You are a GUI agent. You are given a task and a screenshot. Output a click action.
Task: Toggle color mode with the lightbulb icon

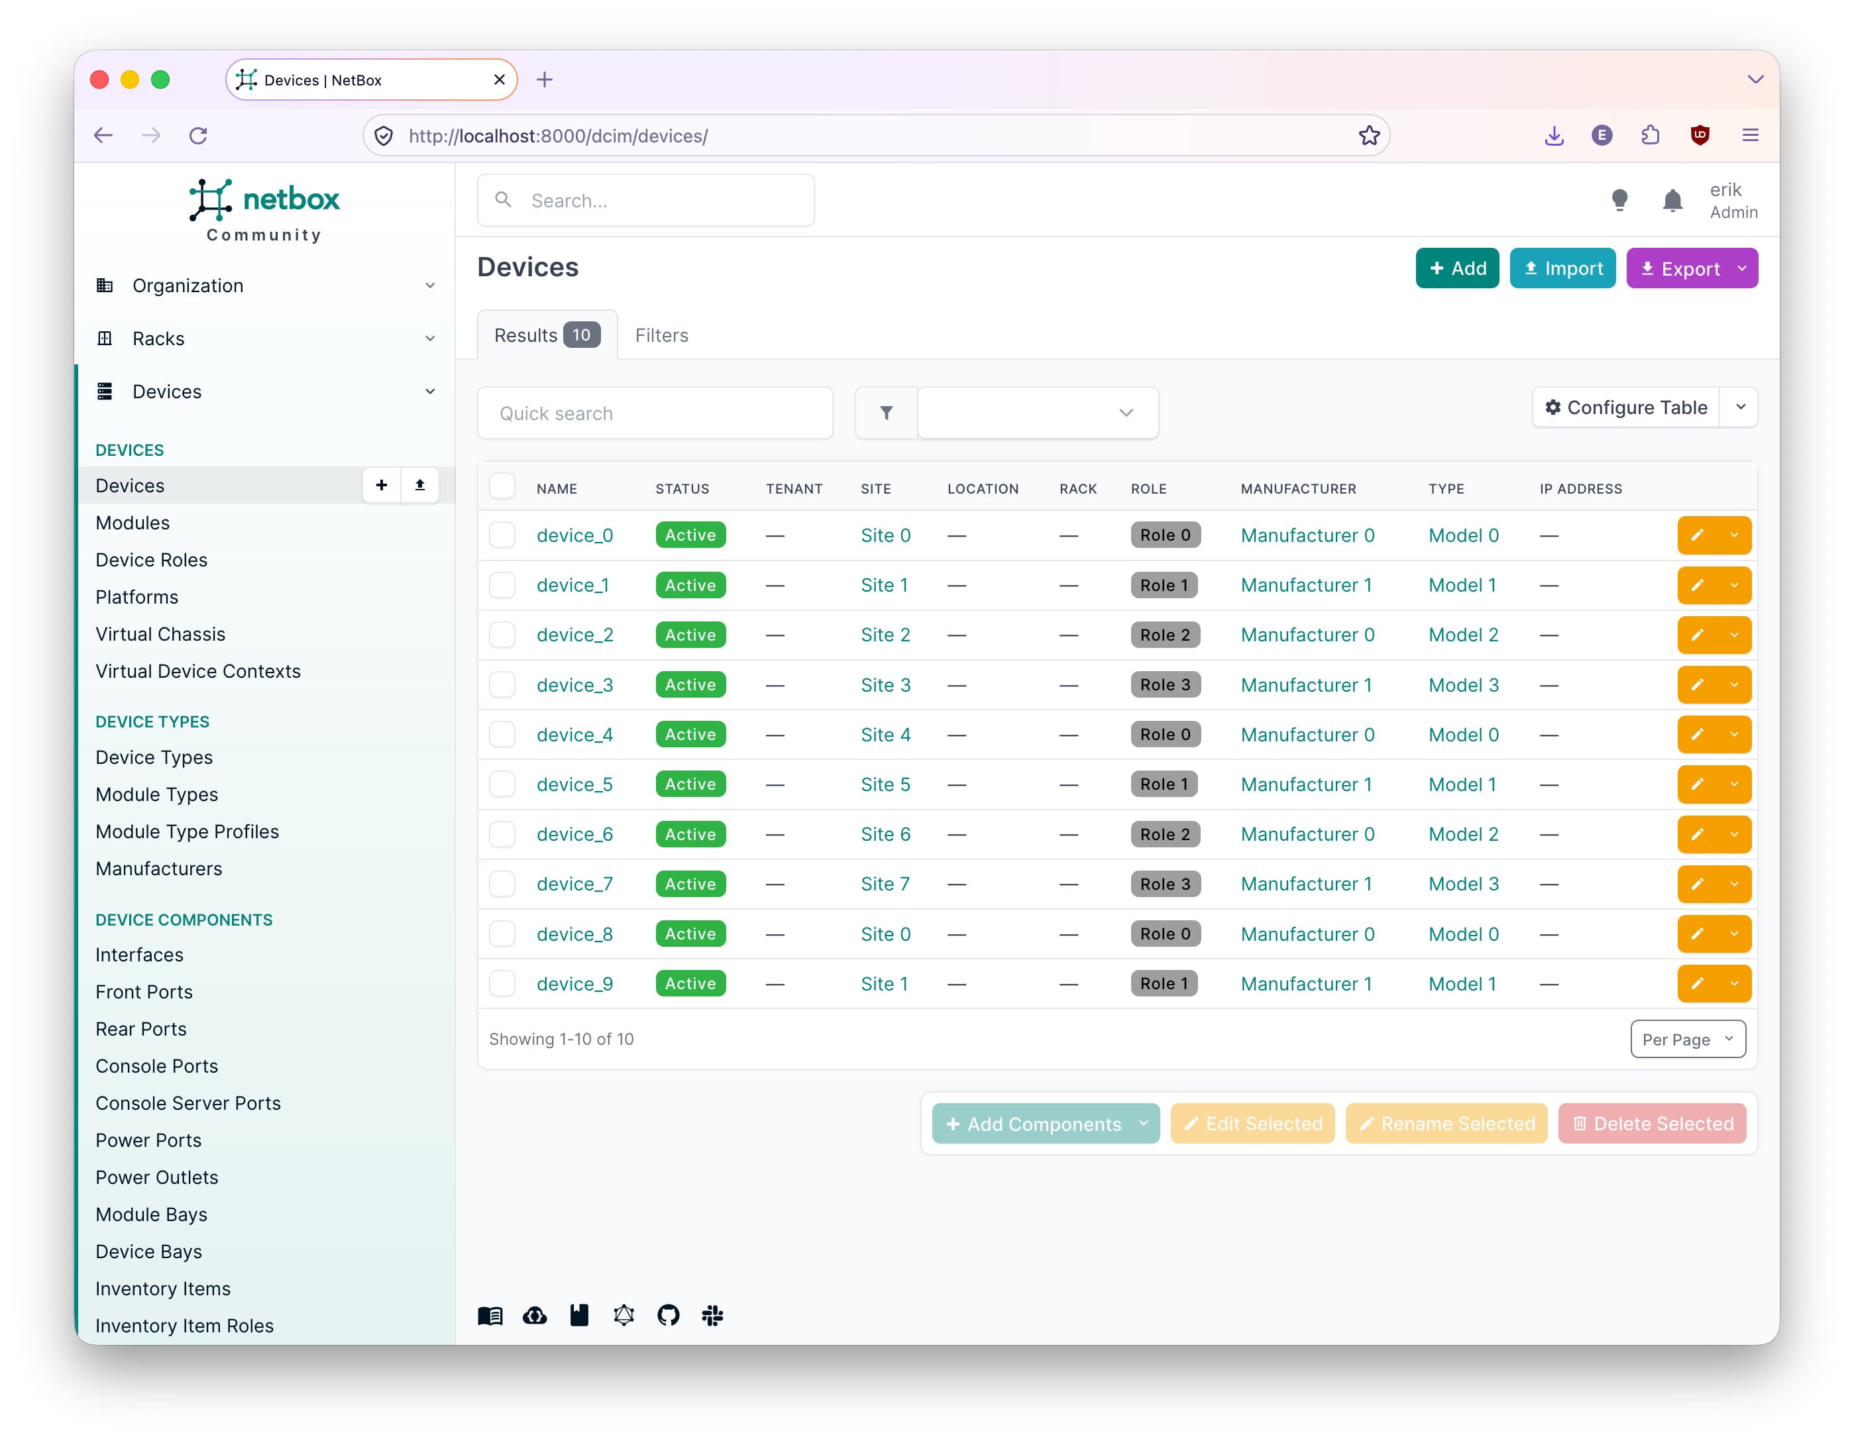point(1619,201)
